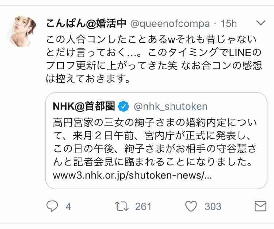Visit the @nhk_shutoken handle
This screenshot has width=274, height=229.
click(x=171, y=106)
